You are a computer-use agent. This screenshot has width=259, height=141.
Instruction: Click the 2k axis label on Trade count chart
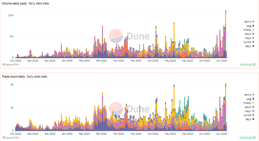[12, 85]
